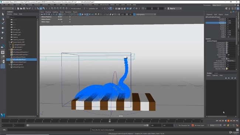Toggle the Modeling Toolkit icon at top right
240x135 pixels.
(x=226, y=8)
